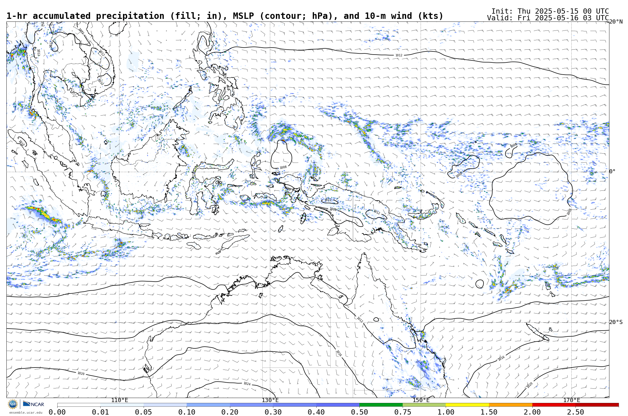Pick the white 0.00–0.01 colorbar segment

coord(79,405)
